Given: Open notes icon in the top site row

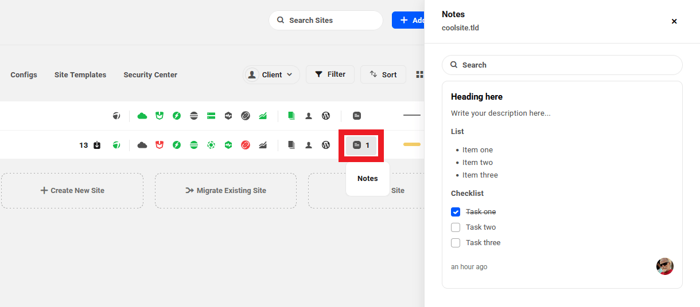Looking at the screenshot, I should (x=357, y=116).
